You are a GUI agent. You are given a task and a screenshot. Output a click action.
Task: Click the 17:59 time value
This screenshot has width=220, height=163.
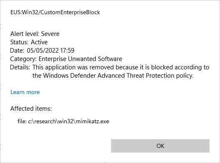(67, 51)
